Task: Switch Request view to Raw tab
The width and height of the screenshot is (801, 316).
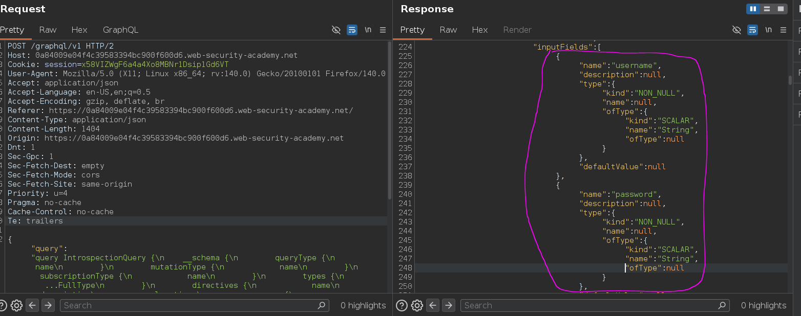Action: pyautogui.click(x=48, y=30)
